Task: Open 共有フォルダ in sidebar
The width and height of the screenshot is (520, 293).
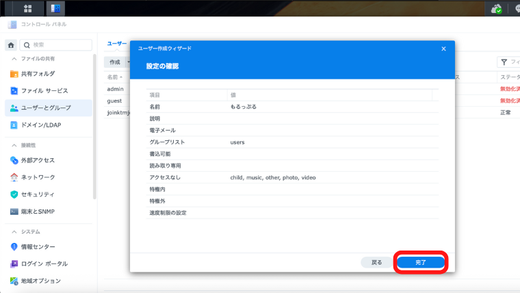Action: click(x=38, y=74)
